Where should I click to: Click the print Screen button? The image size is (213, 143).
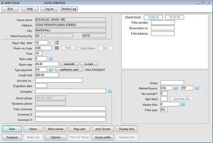click(103, 129)
